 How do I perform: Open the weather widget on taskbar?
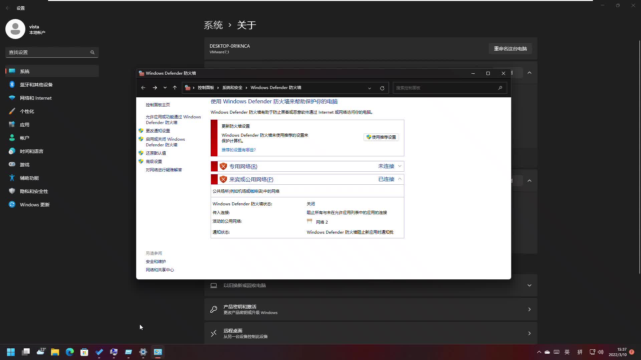[x=40, y=352]
